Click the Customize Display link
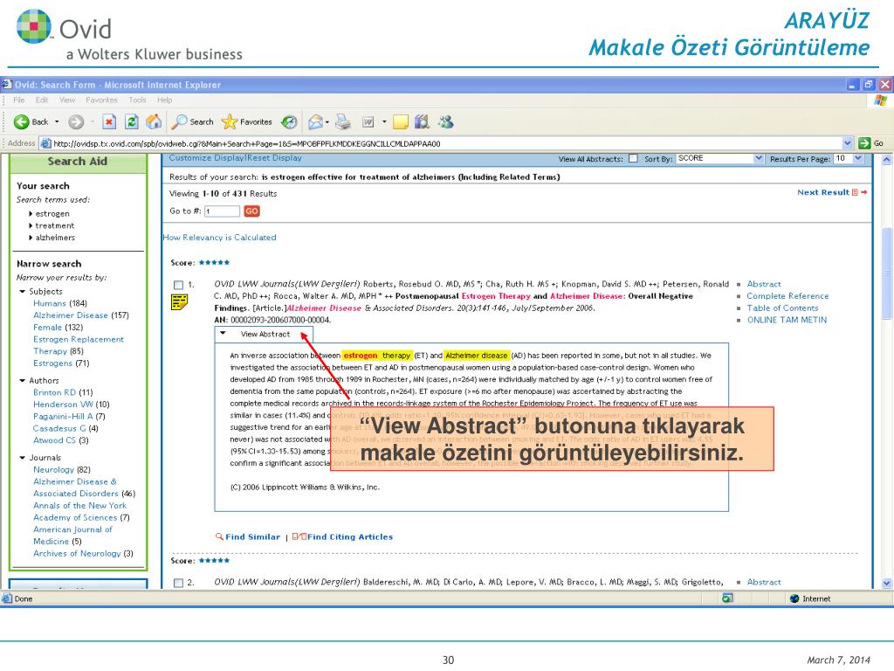Viewport: 894px width, 671px height. click(x=206, y=158)
